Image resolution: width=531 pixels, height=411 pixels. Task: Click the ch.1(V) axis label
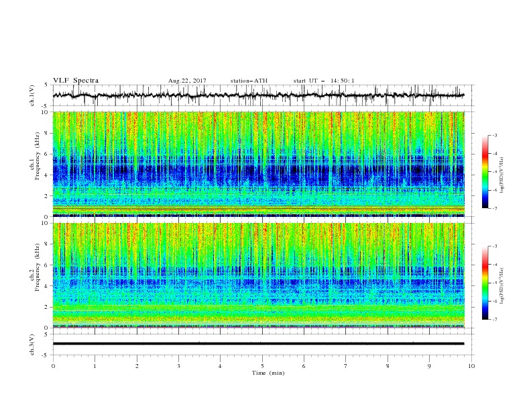(x=32, y=95)
